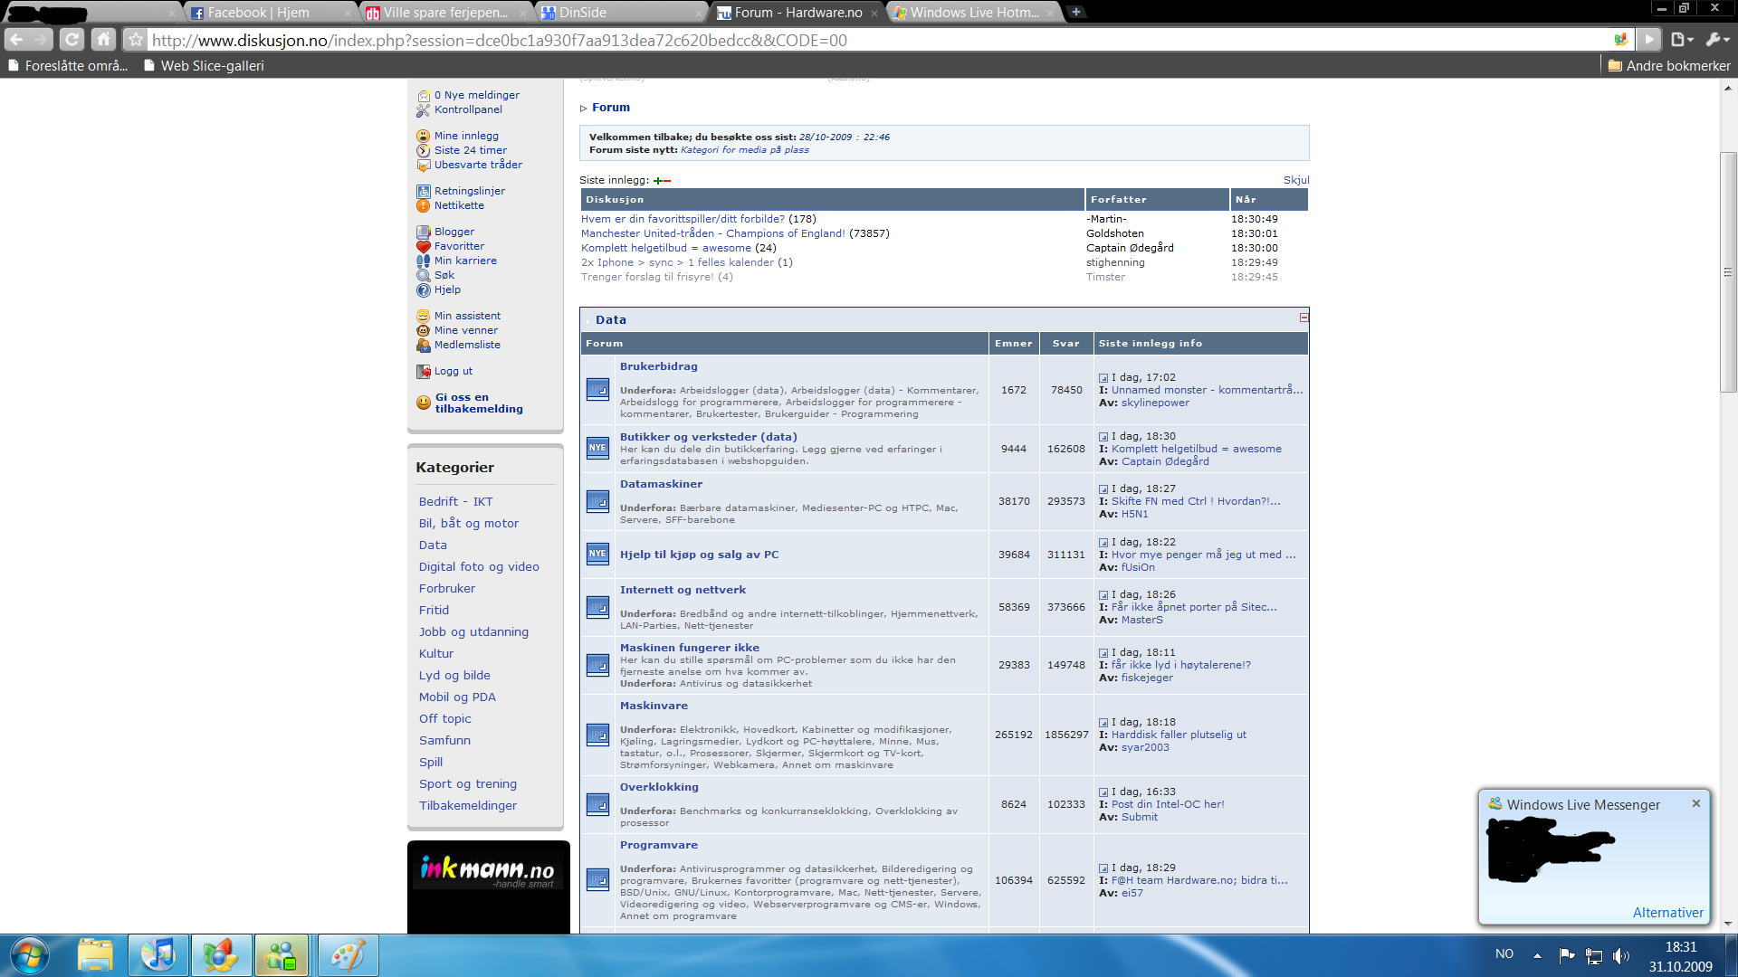1738x977 pixels.
Task: Toggle Siste innlegg plus-minus control
Action: pos(662,181)
